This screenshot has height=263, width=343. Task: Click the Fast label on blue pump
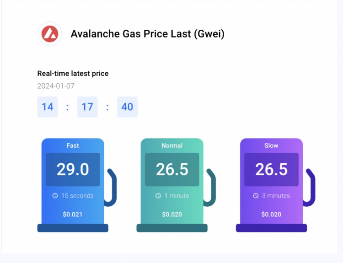pos(73,145)
